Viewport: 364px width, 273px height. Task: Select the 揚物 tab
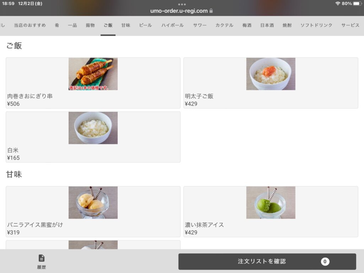(90, 25)
